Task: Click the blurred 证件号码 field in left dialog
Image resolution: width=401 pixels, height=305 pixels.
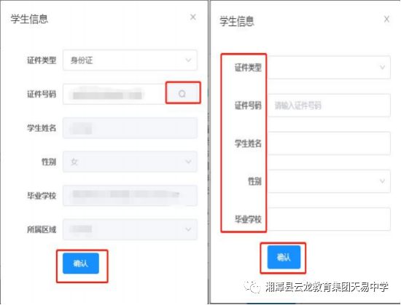Action: click(114, 94)
